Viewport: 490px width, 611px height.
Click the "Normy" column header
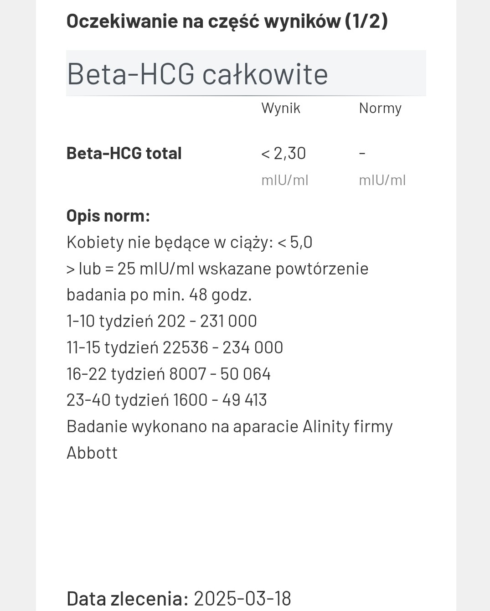(x=380, y=109)
